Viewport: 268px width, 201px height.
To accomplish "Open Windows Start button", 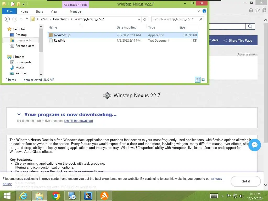I will [x=7, y=196].
